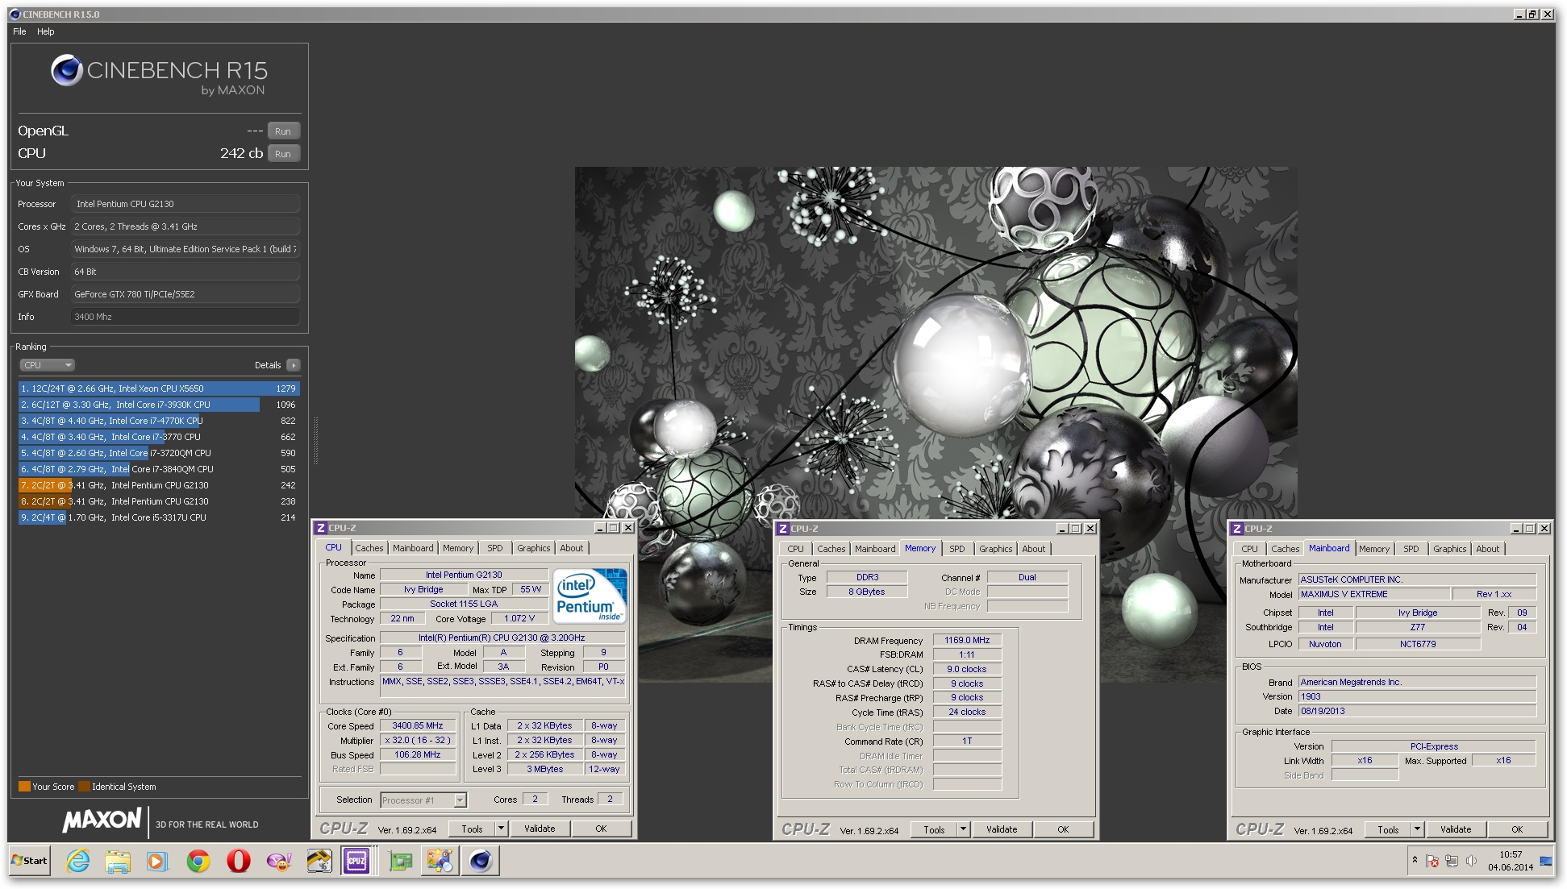This screenshot has height=889, width=1567.
Task: Expand ranking Details with the arrow button
Action: [x=294, y=365]
